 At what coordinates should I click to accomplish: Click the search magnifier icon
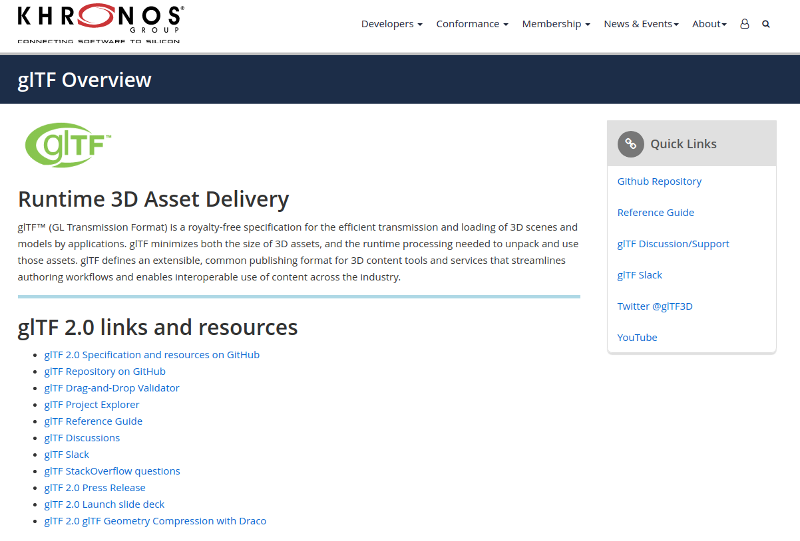(x=766, y=24)
